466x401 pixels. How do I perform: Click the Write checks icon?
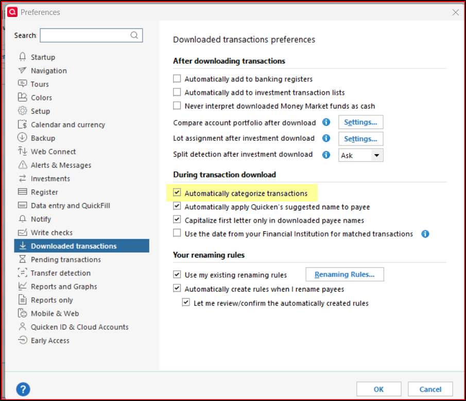22,232
